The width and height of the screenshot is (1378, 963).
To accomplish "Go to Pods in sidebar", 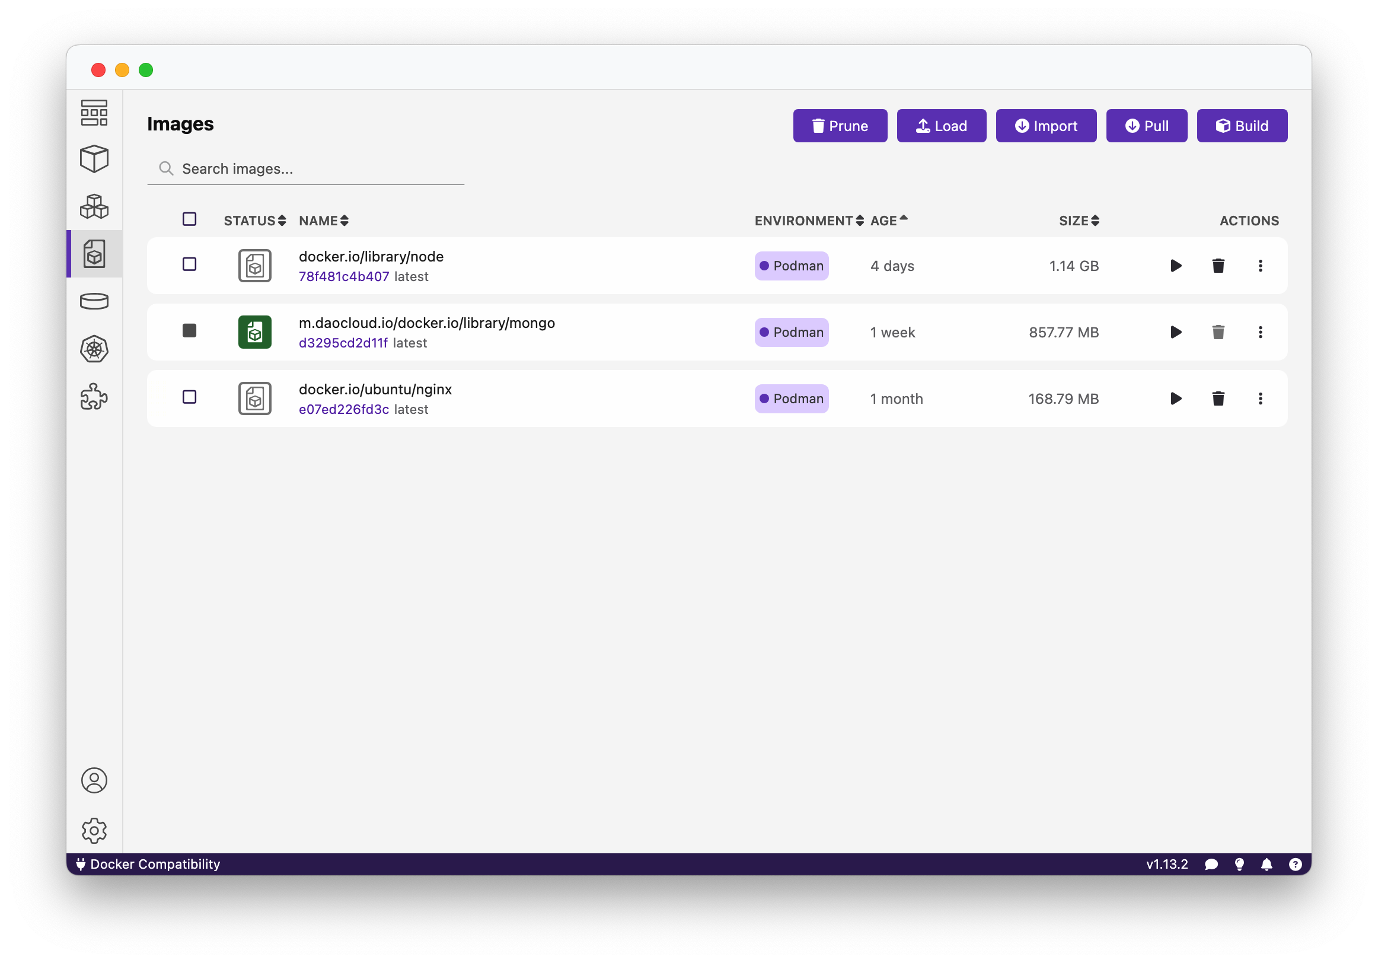I will pyautogui.click(x=94, y=206).
